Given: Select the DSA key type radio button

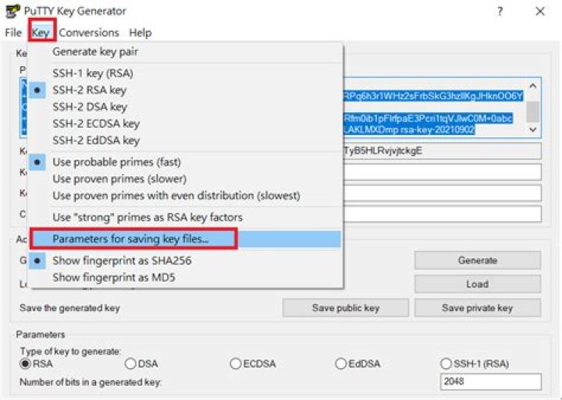Looking at the screenshot, I should tap(130, 364).
